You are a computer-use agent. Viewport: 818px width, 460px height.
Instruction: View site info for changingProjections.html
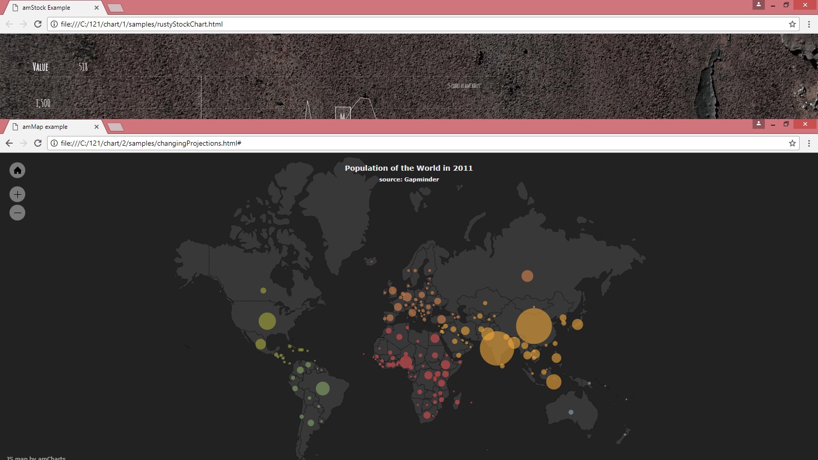pyautogui.click(x=54, y=143)
